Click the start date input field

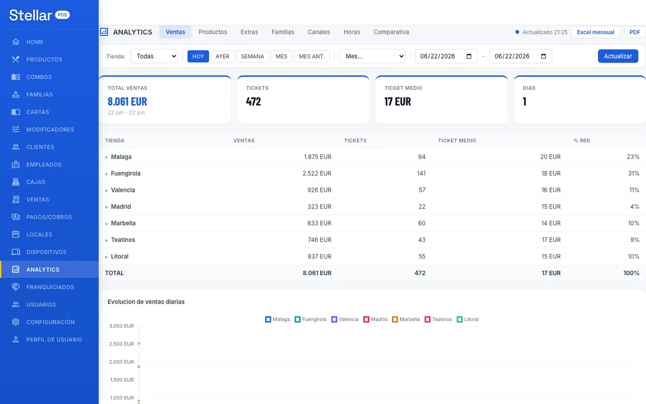point(446,56)
